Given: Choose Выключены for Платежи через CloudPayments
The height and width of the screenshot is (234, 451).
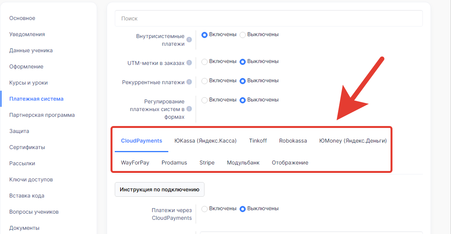Looking at the screenshot, I should pos(243,209).
